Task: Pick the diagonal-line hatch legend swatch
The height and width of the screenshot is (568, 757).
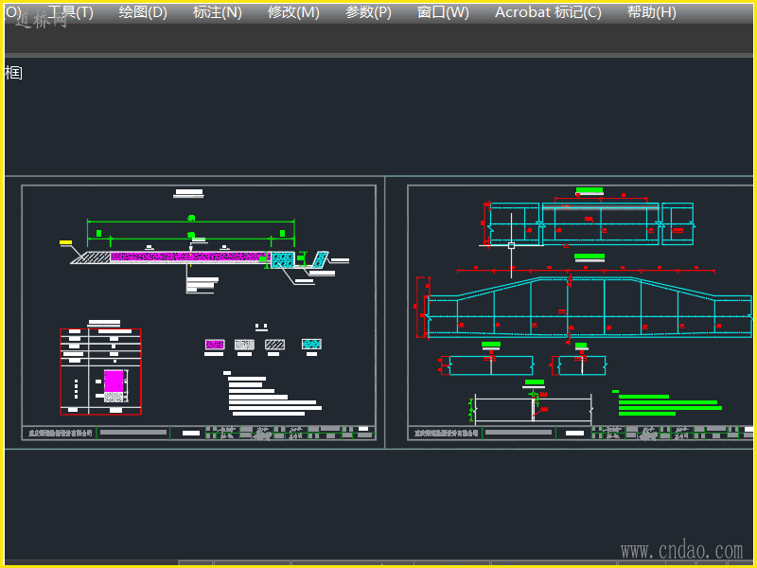Action: 274,345
